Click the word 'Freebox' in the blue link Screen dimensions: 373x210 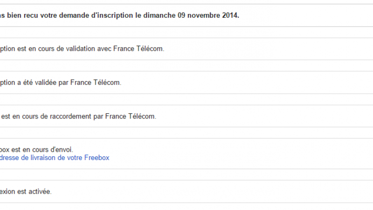tap(97, 158)
